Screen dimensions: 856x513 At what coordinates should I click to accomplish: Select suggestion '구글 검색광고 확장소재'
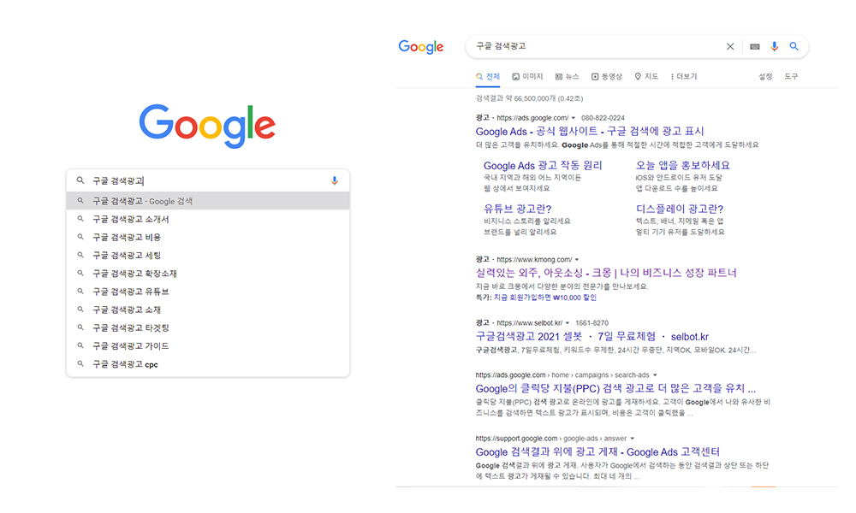(x=208, y=274)
